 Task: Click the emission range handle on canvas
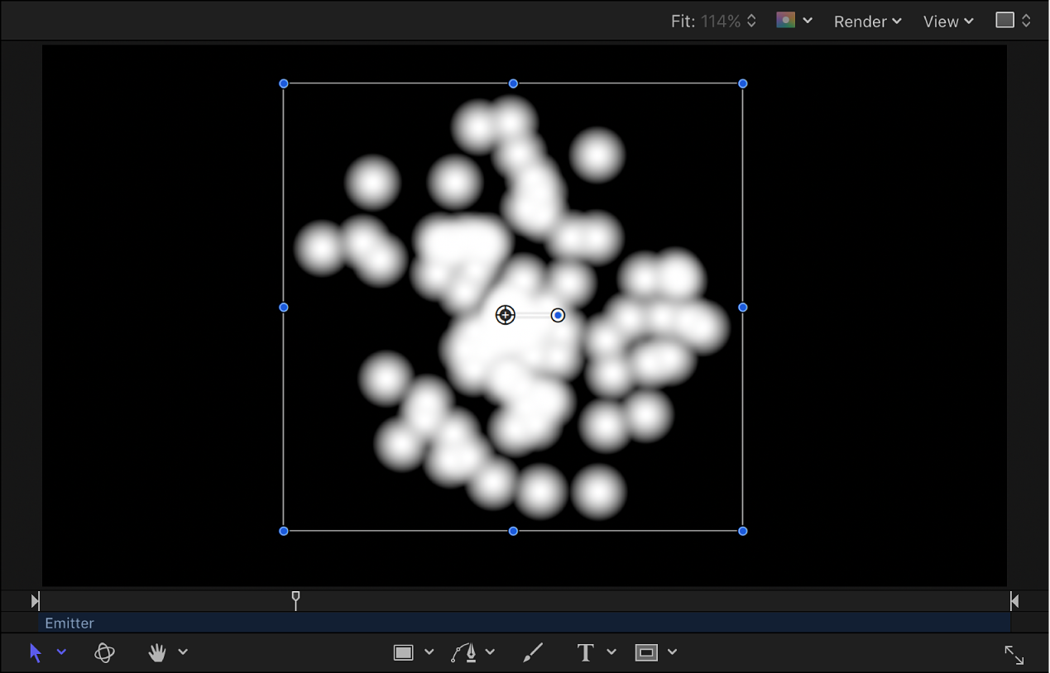[557, 315]
